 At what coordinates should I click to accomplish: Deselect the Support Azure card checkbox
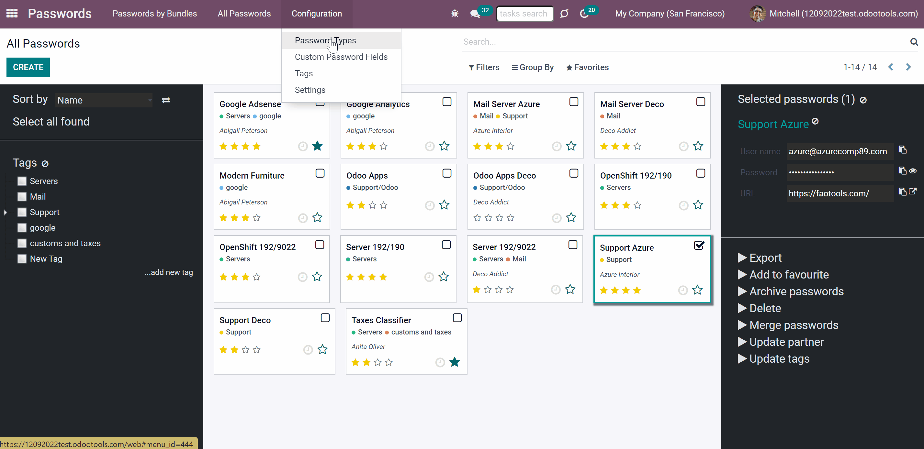[699, 246]
